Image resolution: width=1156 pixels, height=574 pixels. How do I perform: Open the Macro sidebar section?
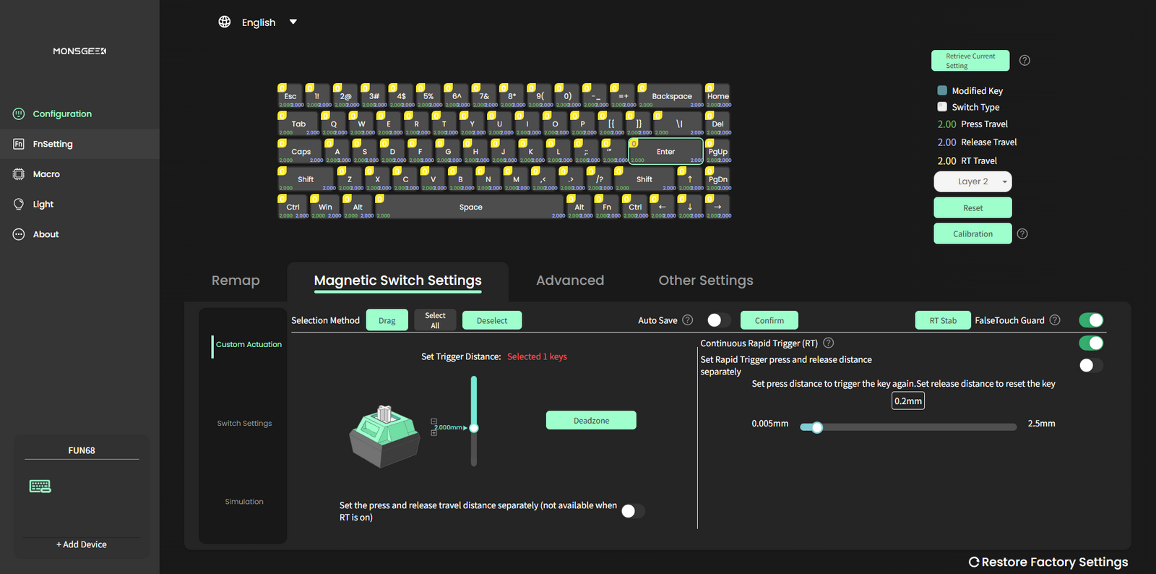pos(46,174)
